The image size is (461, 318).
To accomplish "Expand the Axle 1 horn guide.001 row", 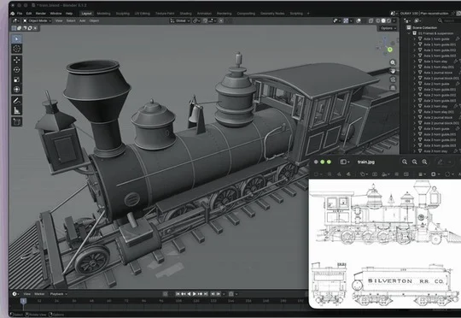I will [414, 44].
